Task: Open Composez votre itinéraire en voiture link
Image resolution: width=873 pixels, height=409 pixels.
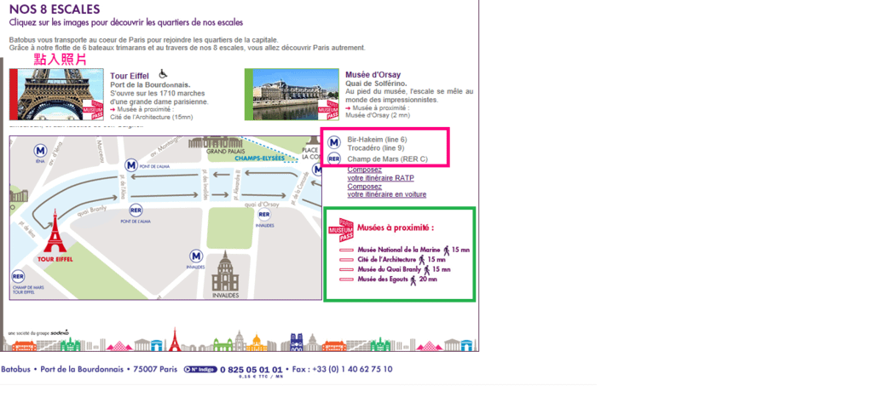Action: (x=387, y=190)
